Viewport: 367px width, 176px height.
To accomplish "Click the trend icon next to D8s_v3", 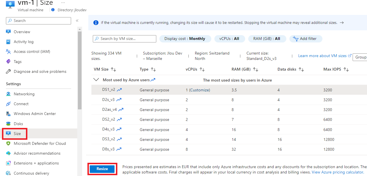I will 119,149.
